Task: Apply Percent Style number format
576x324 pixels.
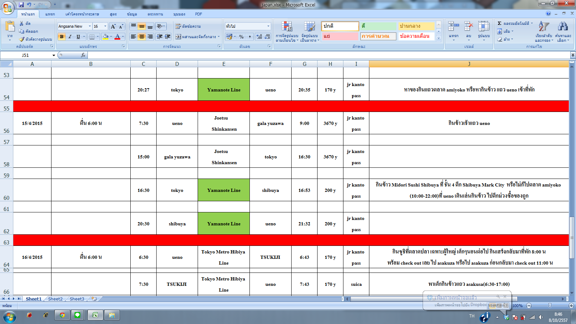Action: [241, 37]
